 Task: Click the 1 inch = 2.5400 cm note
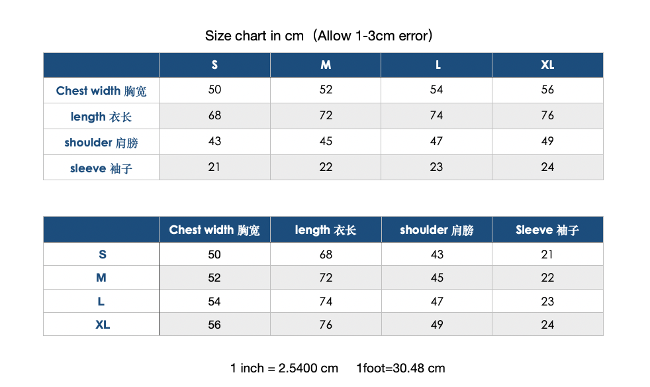coord(285,368)
